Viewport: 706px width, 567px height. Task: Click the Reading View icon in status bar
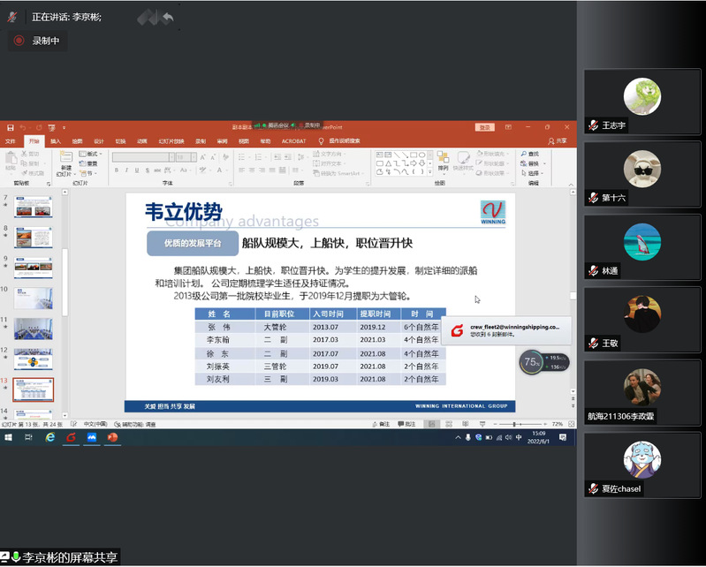(x=466, y=424)
